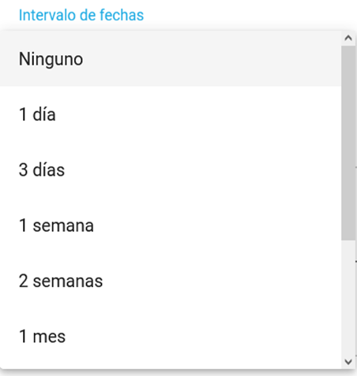Set date range to two weeks
Viewport: 357px width, 376px height.
171,281
